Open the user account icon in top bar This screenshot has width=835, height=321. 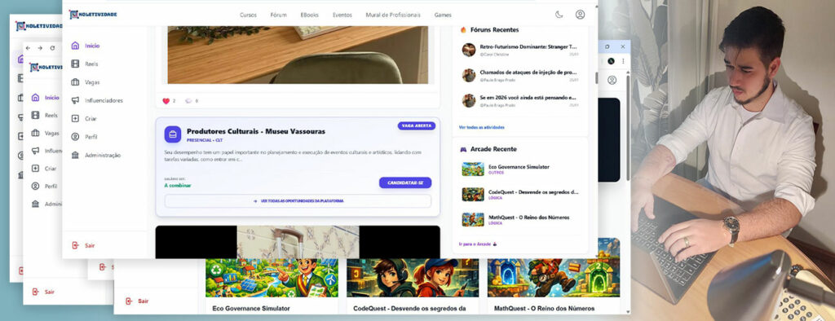580,15
